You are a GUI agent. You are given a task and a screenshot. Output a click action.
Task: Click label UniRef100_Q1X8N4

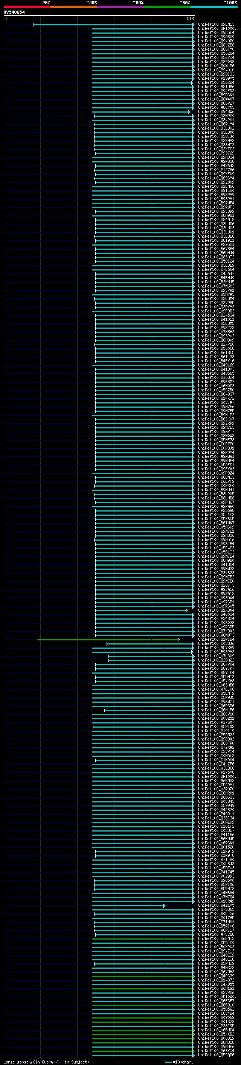(x=216, y=610)
